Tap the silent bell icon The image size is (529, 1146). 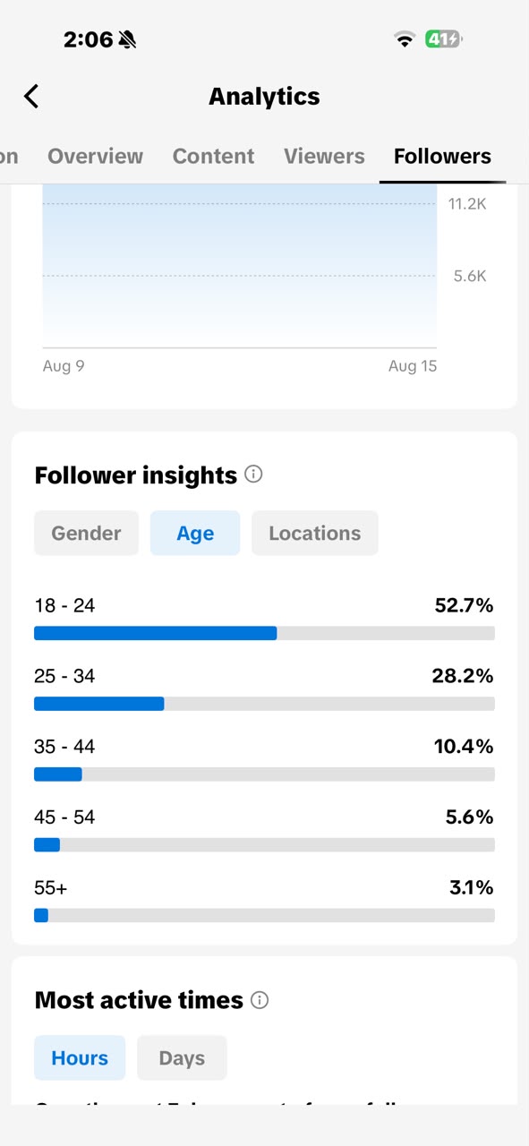127,39
